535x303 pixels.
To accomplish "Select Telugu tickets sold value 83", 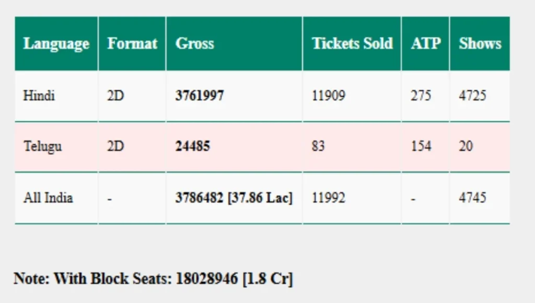I will point(318,146).
